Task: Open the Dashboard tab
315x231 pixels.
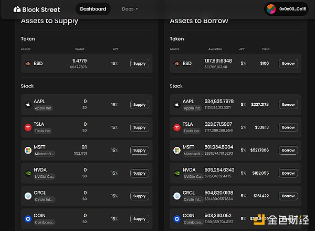Action: [x=93, y=9]
